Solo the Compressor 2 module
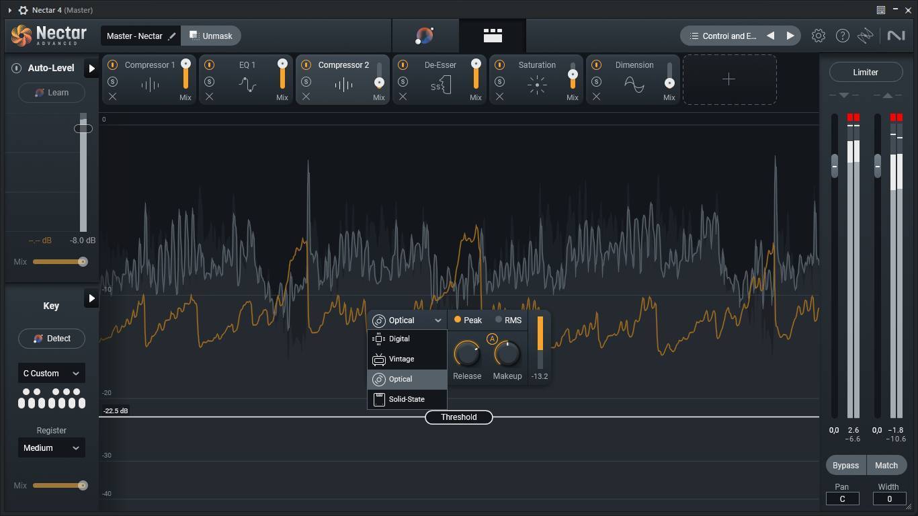Viewport: 918px width, 516px height. (306, 81)
